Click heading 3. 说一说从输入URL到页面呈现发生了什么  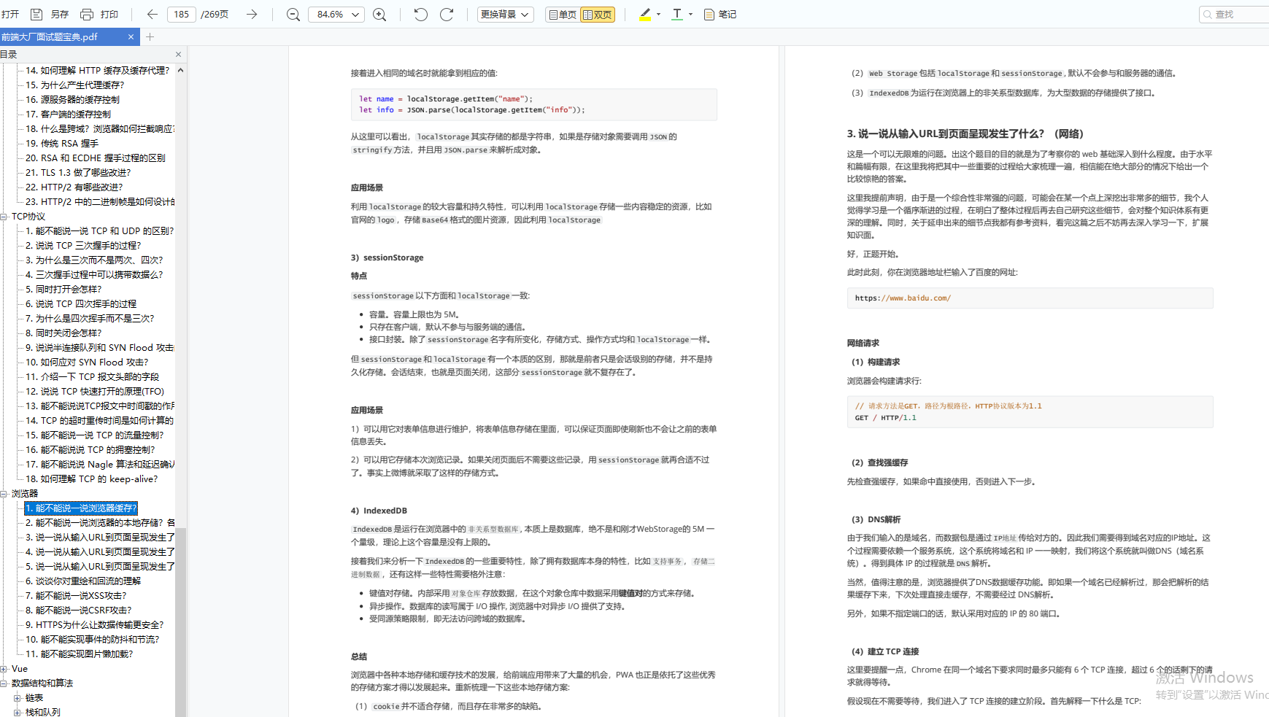pyautogui.click(x=965, y=133)
